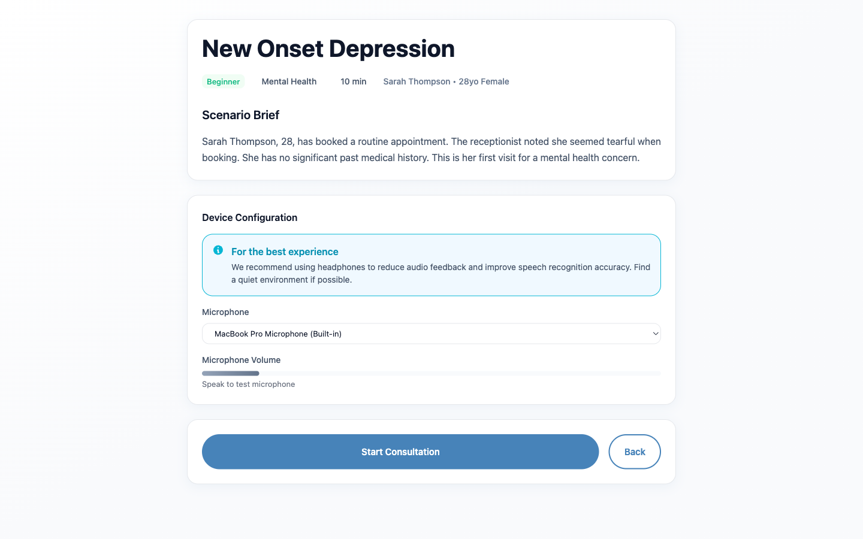The width and height of the screenshot is (863, 539).
Task: Select the Mental Health category tag
Action: [289, 81]
